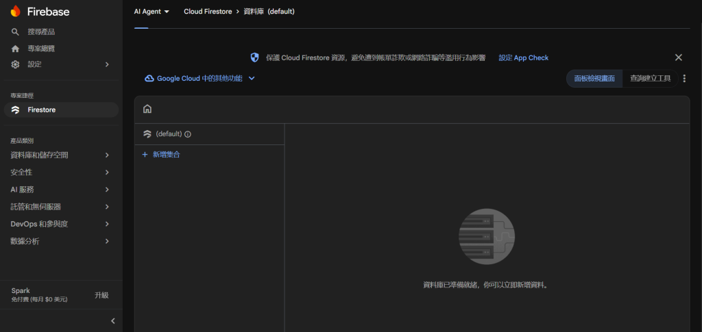
Task: Click the 升級 upgrade button
Action: (x=101, y=295)
